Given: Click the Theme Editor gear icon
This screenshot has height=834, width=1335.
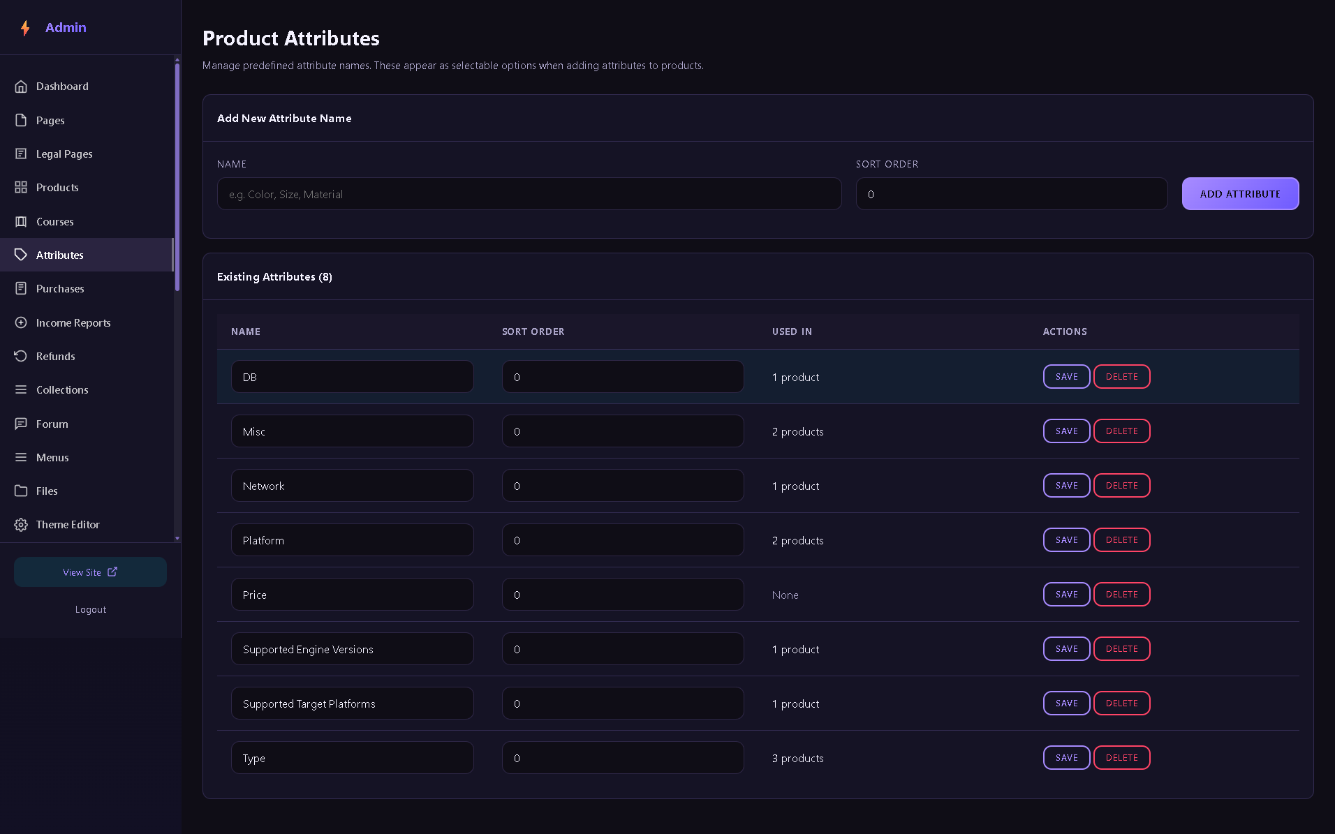Looking at the screenshot, I should point(21,524).
